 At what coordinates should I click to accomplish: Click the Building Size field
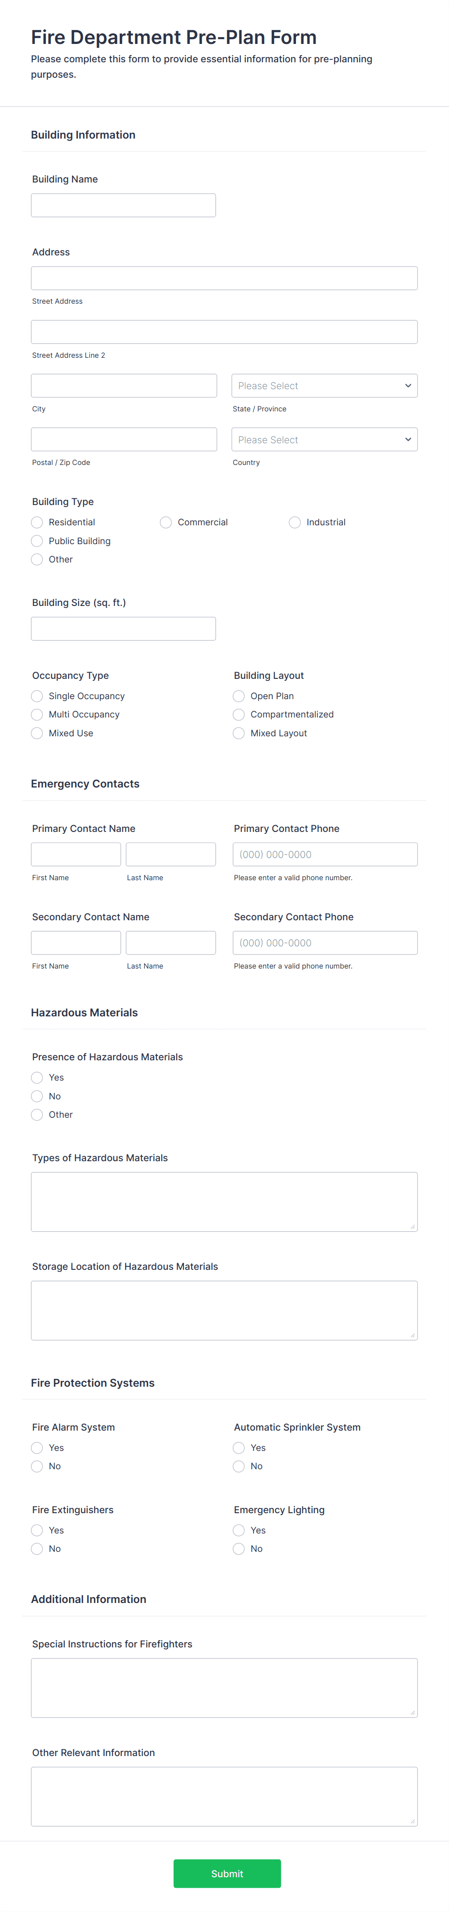(x=123, y=628)
